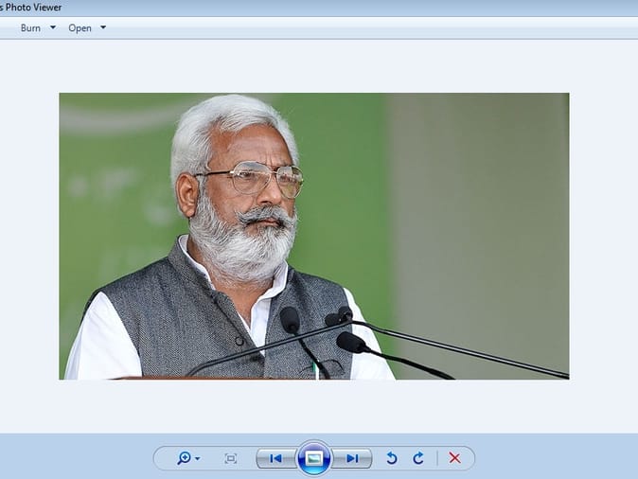This screenshot has height=479, width=638.
Task: Click the actual size icon
Action: (231, 458)
